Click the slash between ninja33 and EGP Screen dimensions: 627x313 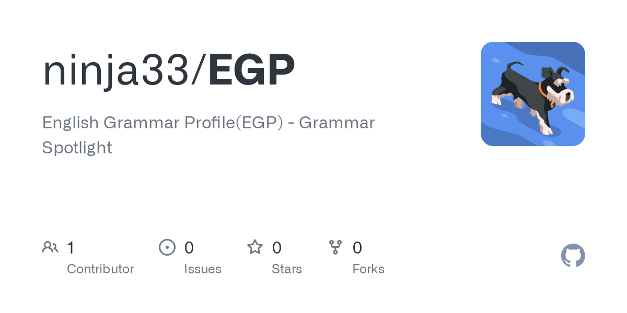(199, 70)
